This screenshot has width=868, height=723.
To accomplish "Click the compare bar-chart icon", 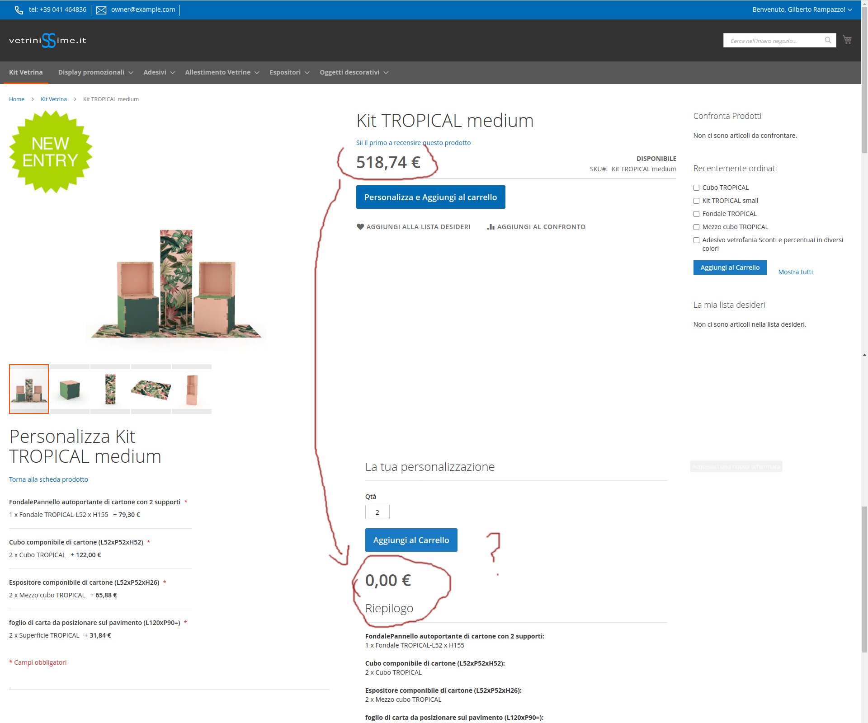I will tap(491, 227).
